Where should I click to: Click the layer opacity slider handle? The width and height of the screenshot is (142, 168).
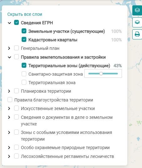tap(101, 74)
